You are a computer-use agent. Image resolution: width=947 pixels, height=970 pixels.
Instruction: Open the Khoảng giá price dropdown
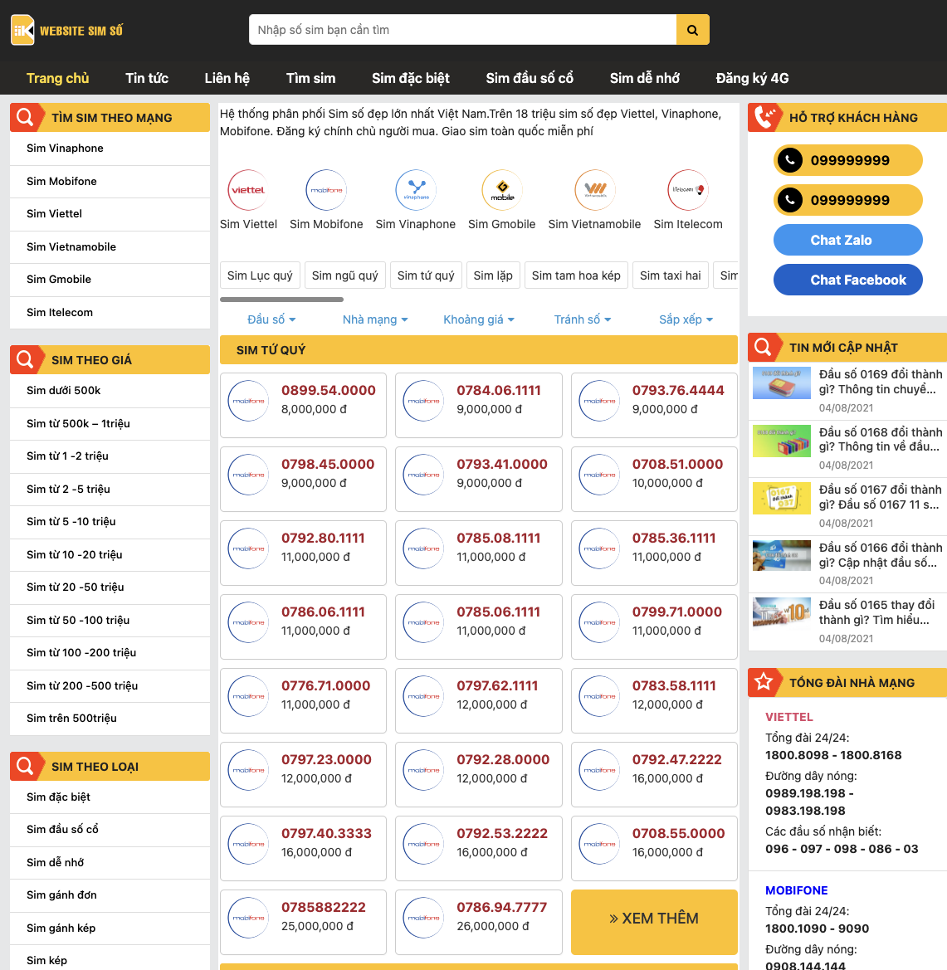[479, 319]
